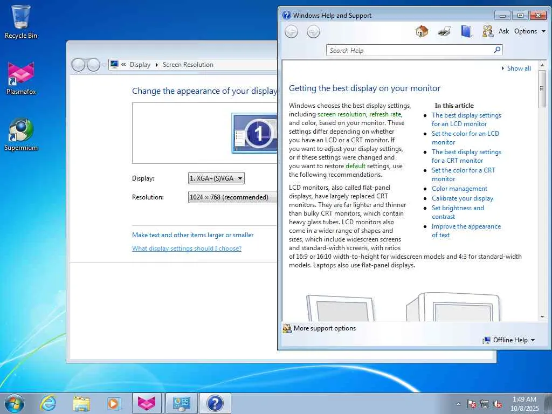The height and width of the screenshot is (414, 552).
Task: Click monitor 1 preview thumbnail
Action: [254, 134]
